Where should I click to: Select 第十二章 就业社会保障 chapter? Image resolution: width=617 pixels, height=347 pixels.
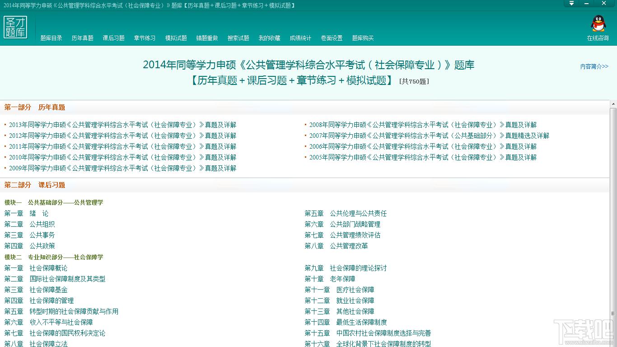(x=340, y=301)
